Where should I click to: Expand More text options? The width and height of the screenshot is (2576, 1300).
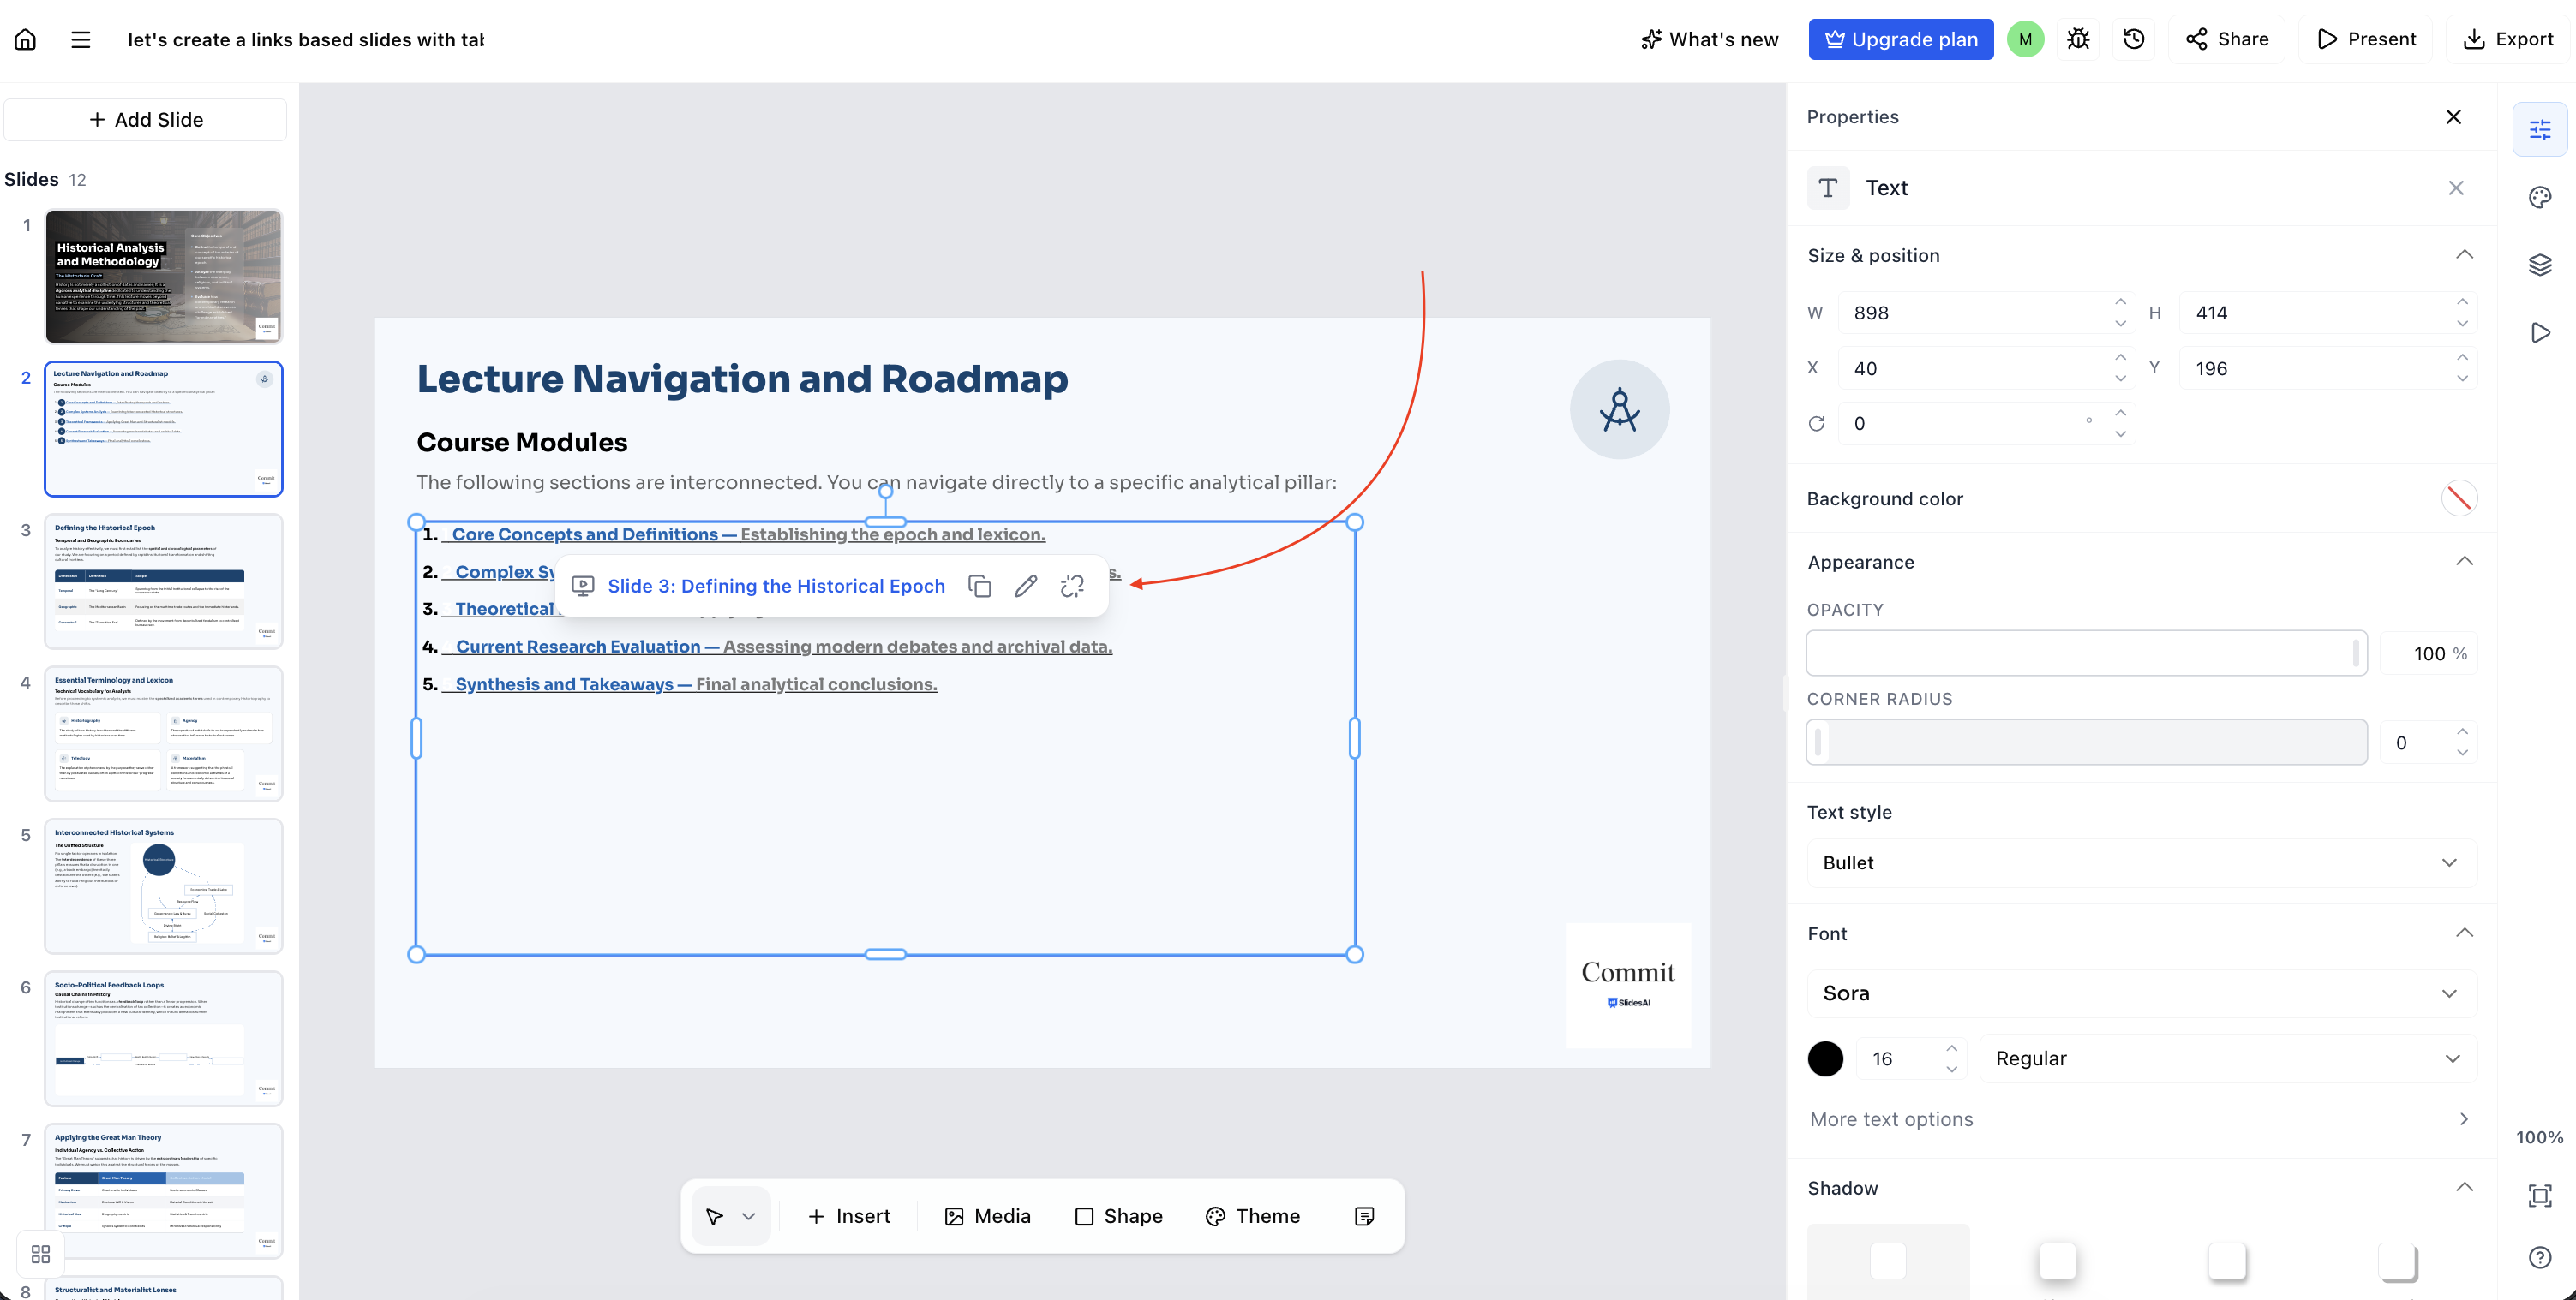(x=2141, y=1119)
